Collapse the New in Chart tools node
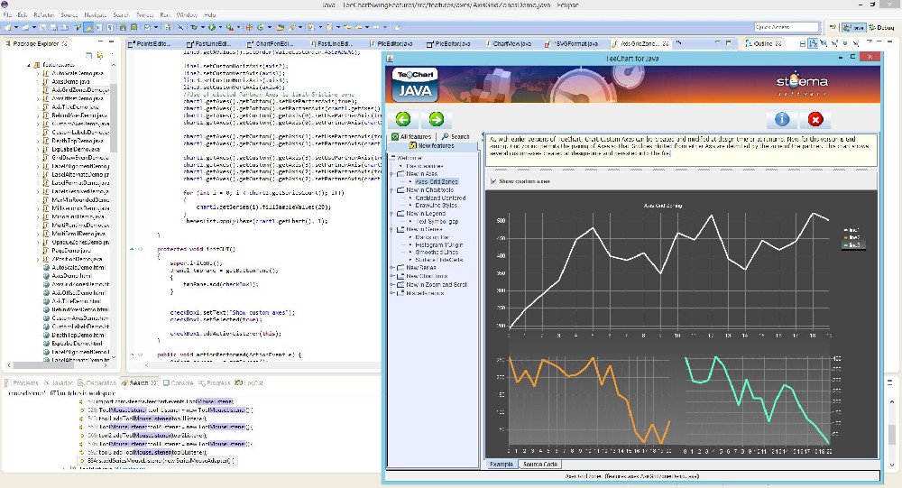902x488 pixels. tap(393, 189)
